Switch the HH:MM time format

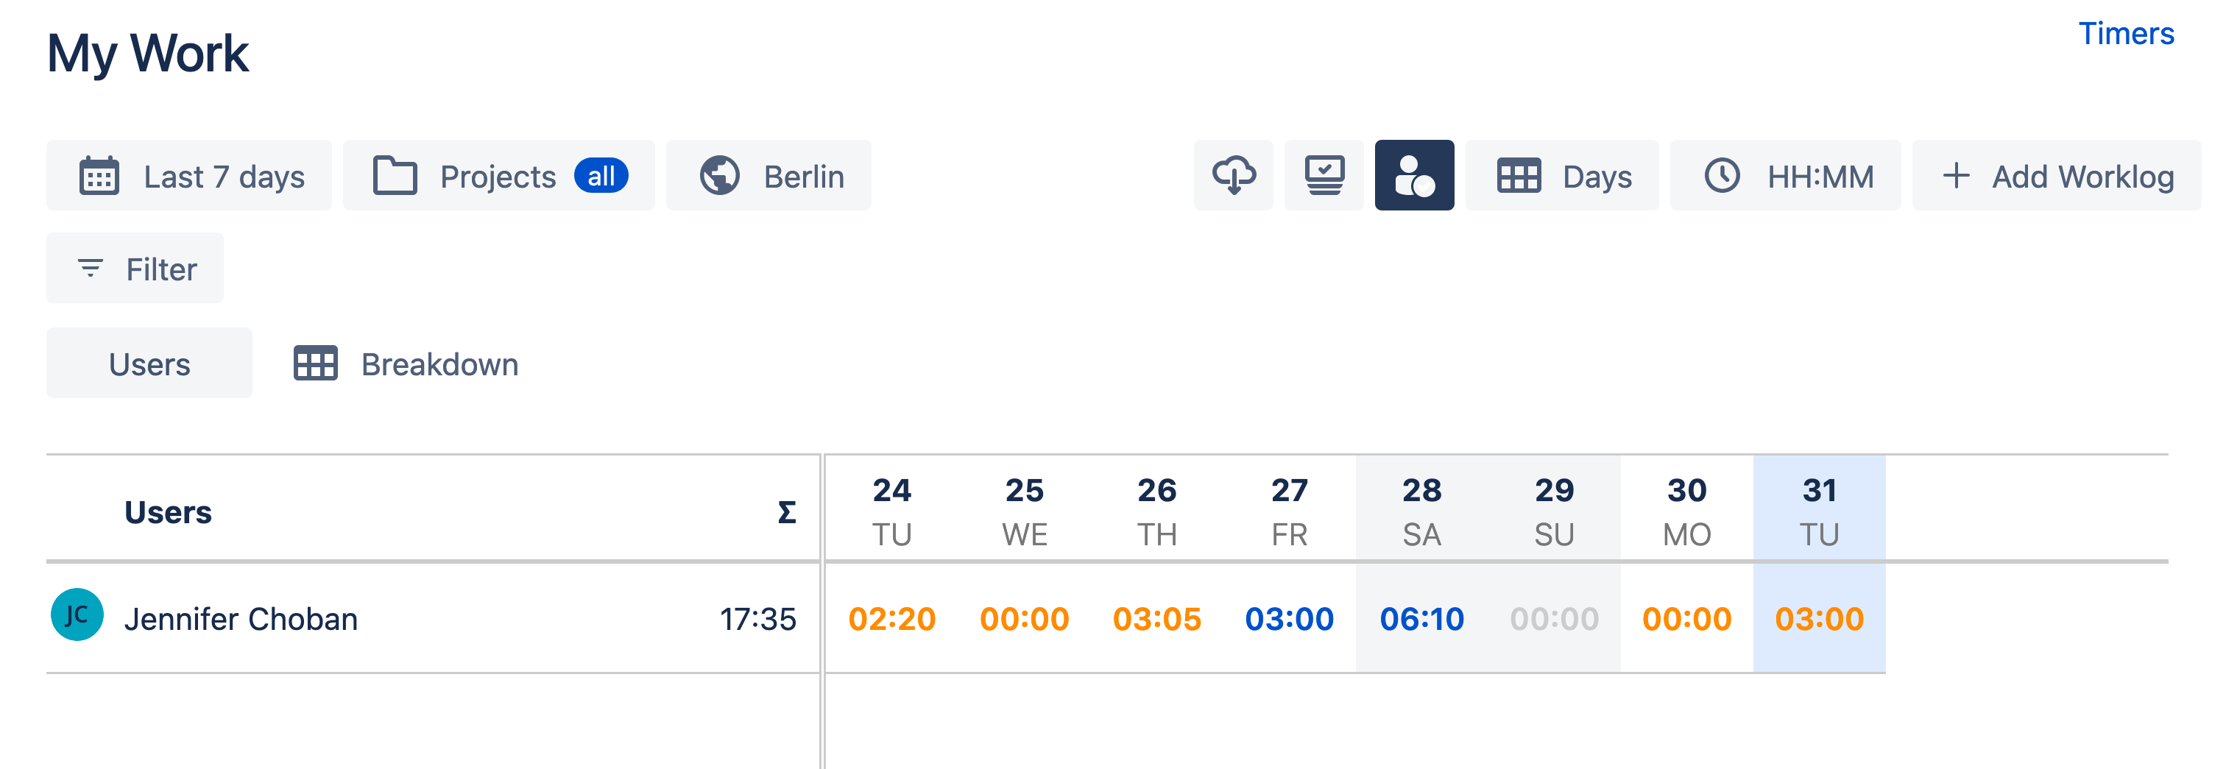(x=1784, y=175)
